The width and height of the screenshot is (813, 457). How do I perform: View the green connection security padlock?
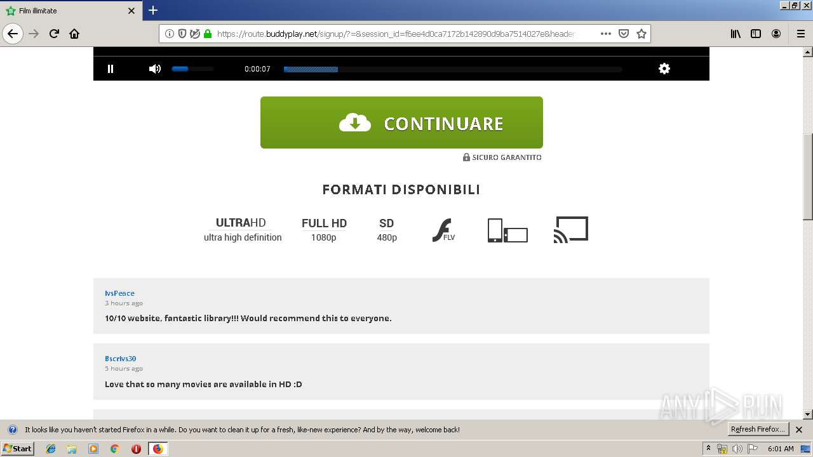208,34
